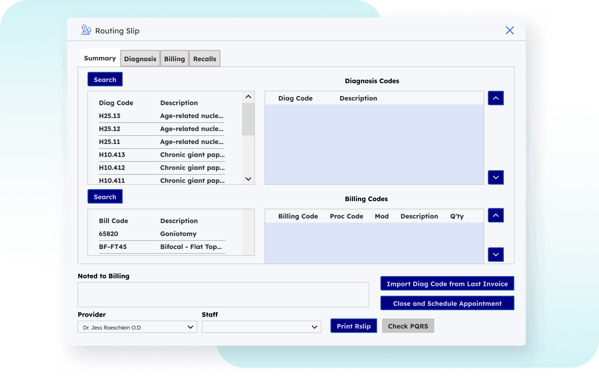Move diagnosis code up with arrow button
The width and height of the screenshot is (599, 376).
(495, 98)
